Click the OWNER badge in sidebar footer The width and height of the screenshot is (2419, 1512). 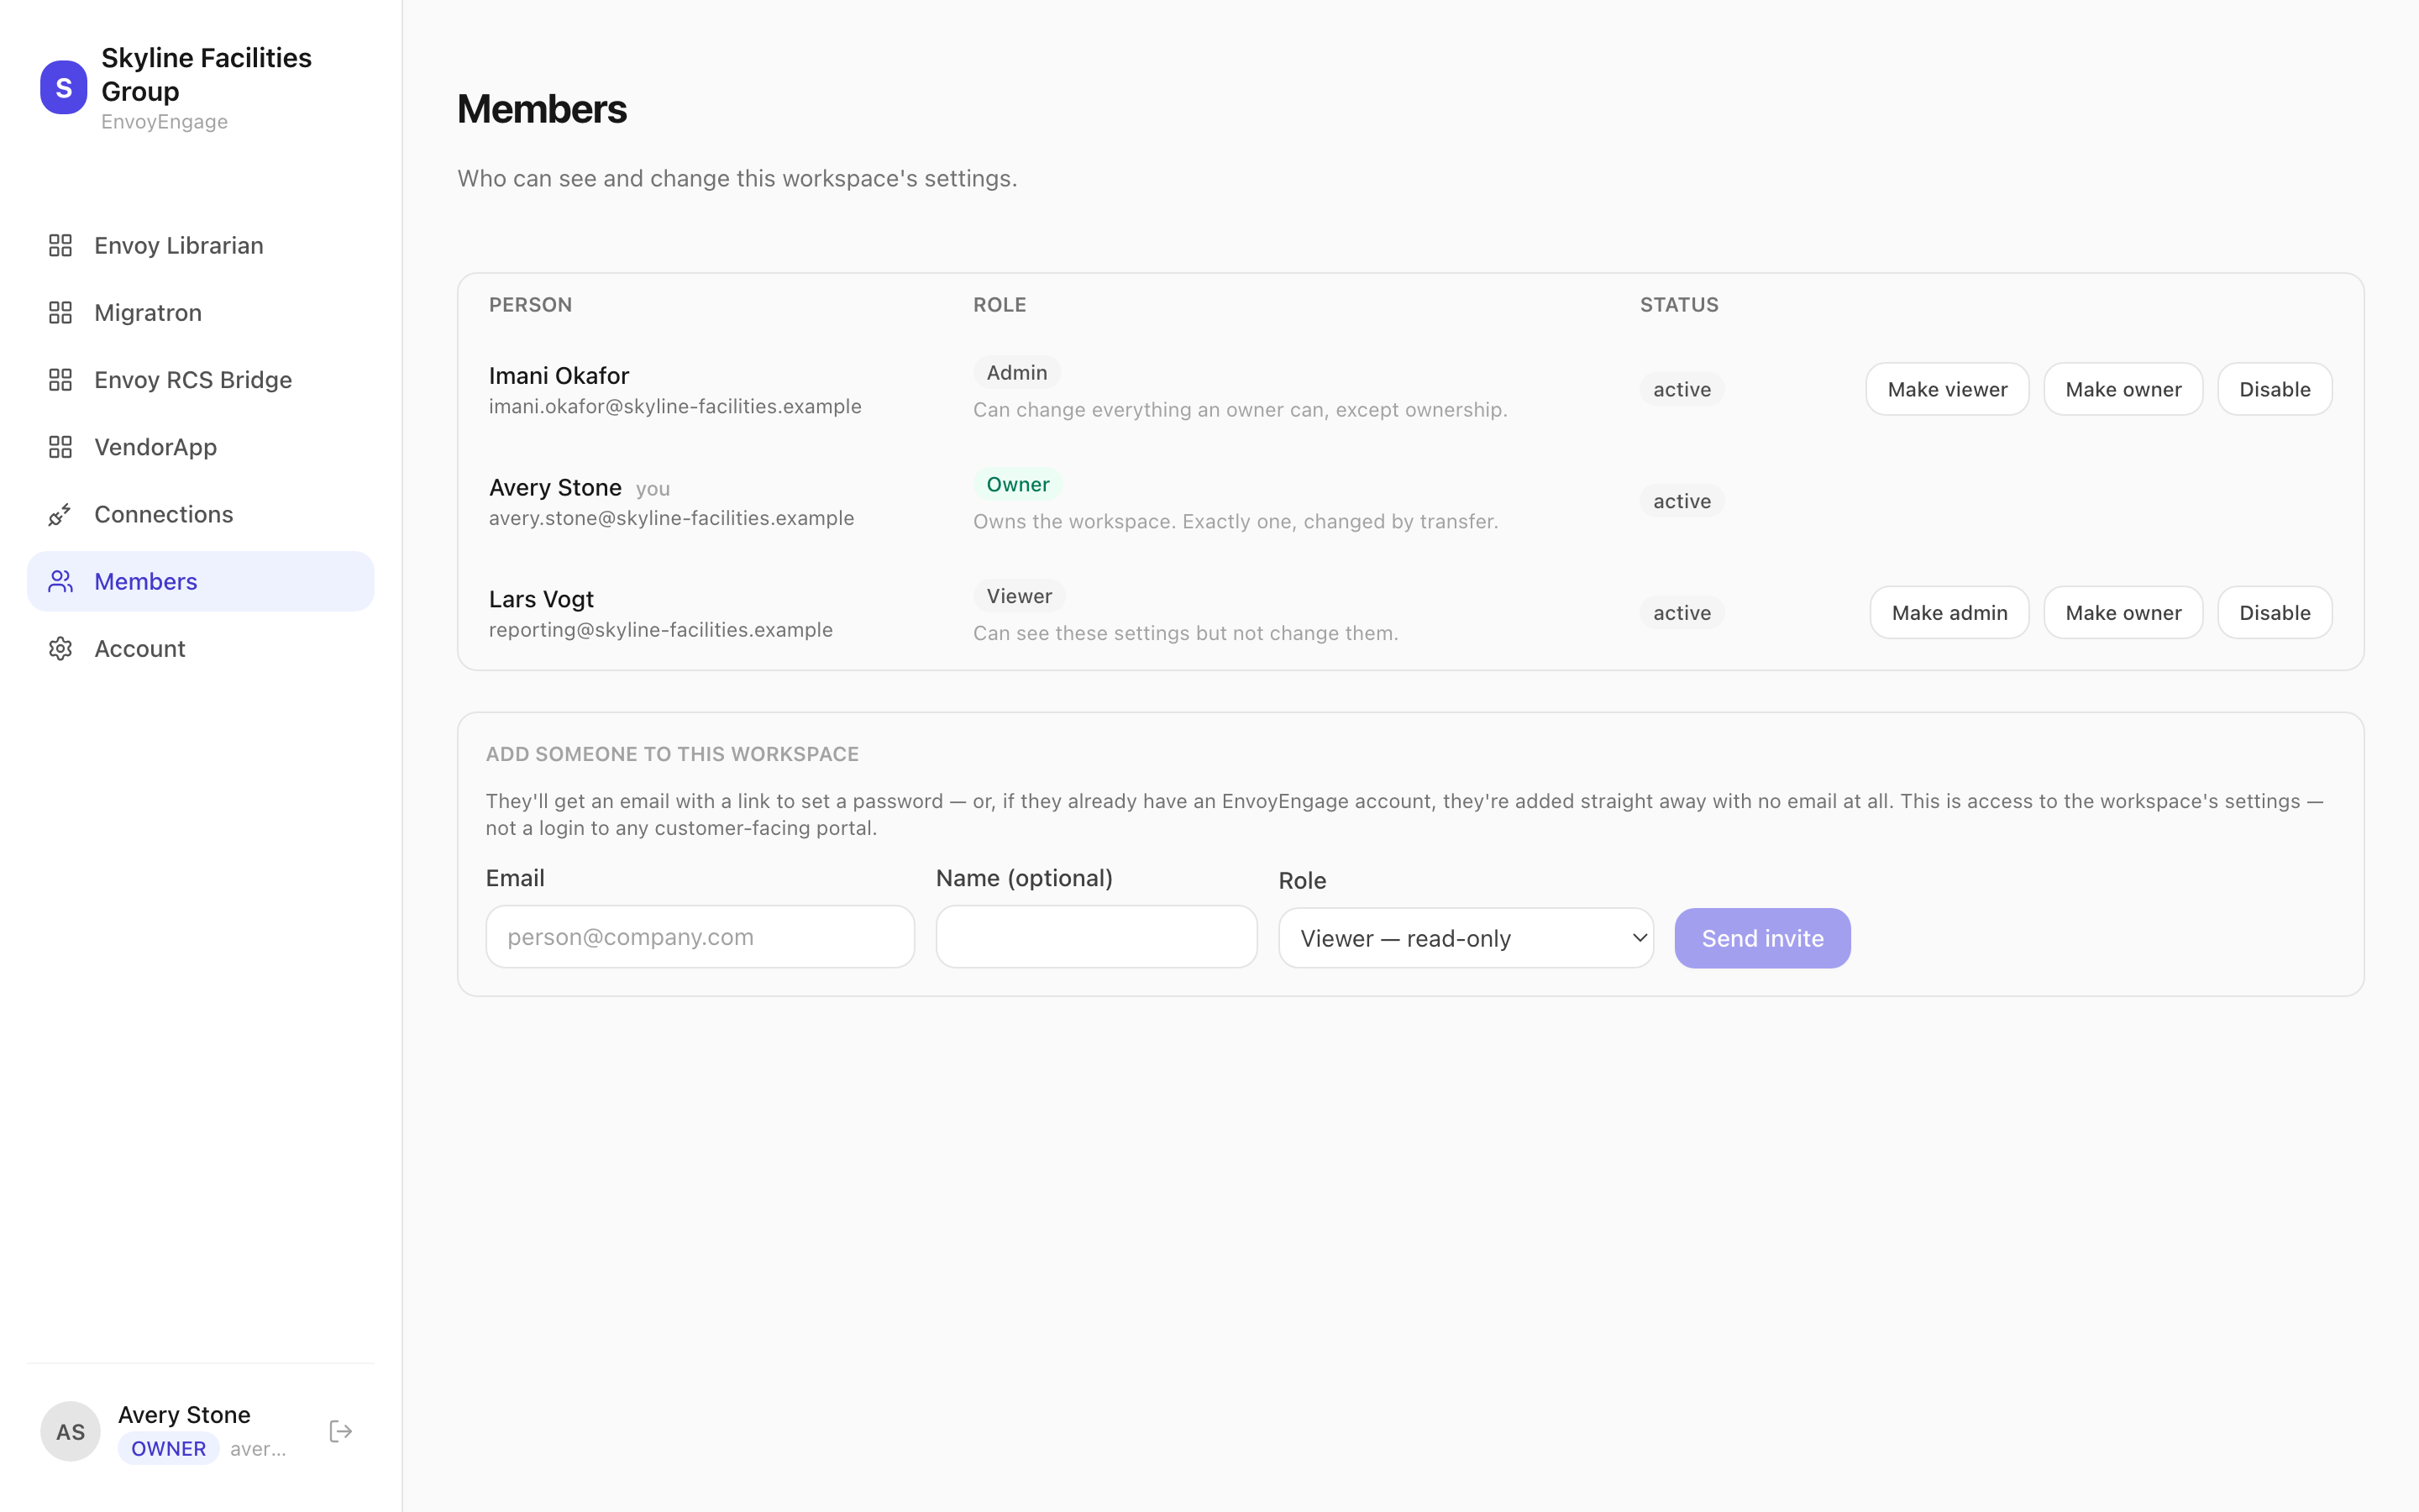168,1448
